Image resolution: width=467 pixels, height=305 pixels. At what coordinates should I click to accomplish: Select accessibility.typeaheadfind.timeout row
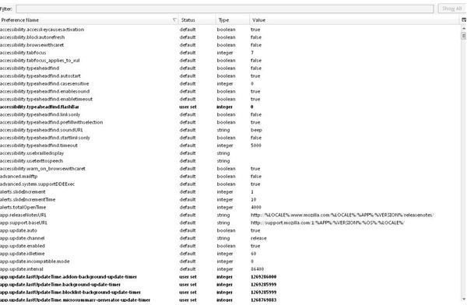coord(230,145)
